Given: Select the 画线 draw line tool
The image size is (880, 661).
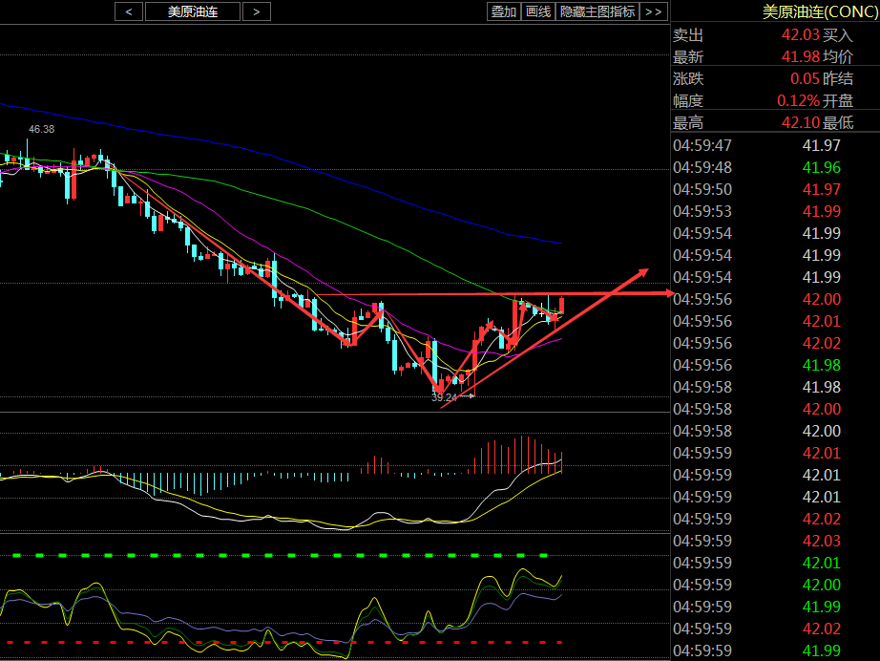Looking at the screenshot, I should pos(538,11).
